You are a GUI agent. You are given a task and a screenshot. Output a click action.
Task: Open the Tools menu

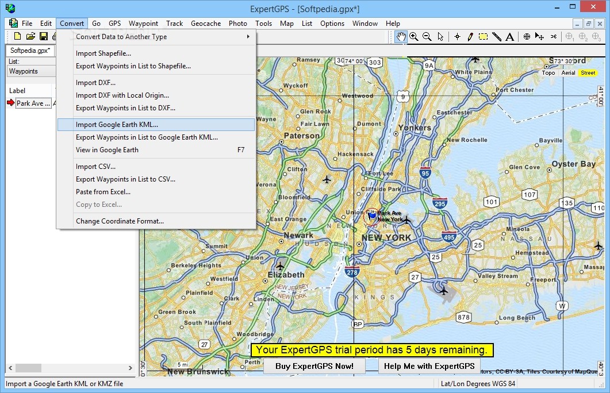tap(263, 24)
